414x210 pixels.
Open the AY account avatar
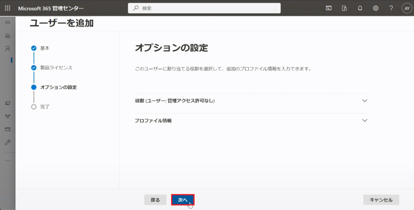407,8
